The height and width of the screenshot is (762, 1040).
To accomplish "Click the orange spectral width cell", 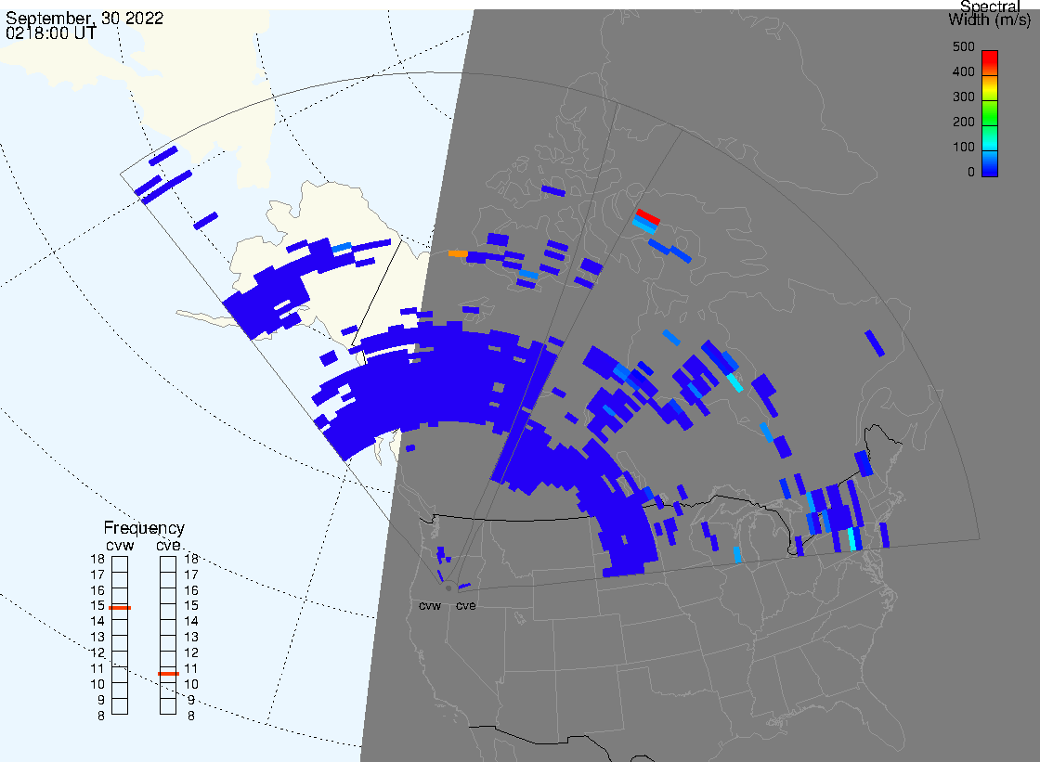I will point(458,254).
